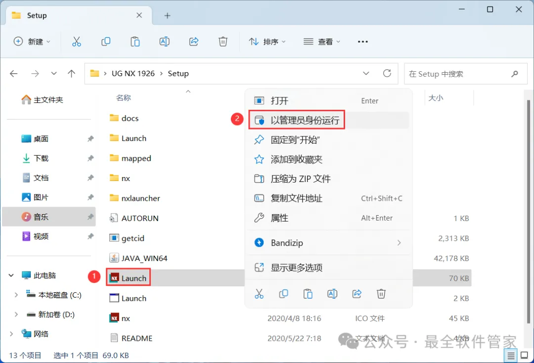Click Setup in breadcrumb path
The image size is (534, 363).
coord(178,74)
